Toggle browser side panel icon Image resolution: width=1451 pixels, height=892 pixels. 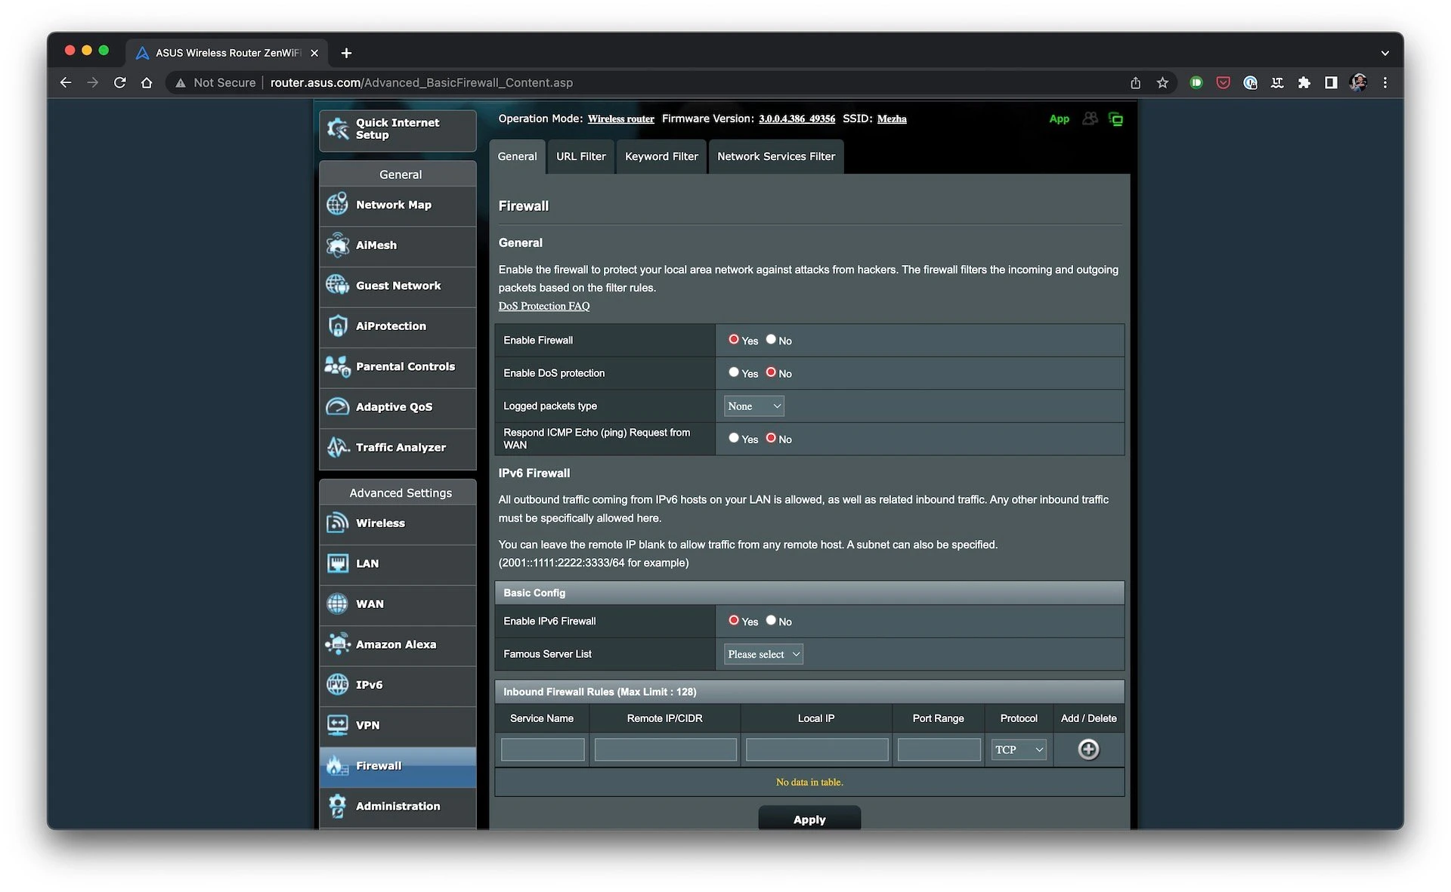click(1331, 82)
